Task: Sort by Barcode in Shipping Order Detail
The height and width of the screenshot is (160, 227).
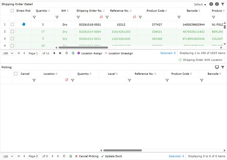Action: pos(199,11)
